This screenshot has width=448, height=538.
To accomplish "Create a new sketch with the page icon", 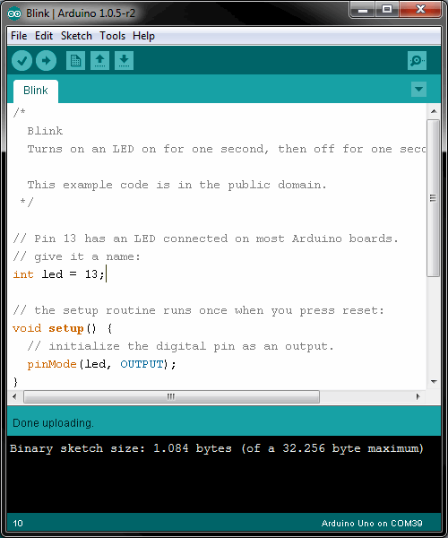I will [75, 61].
